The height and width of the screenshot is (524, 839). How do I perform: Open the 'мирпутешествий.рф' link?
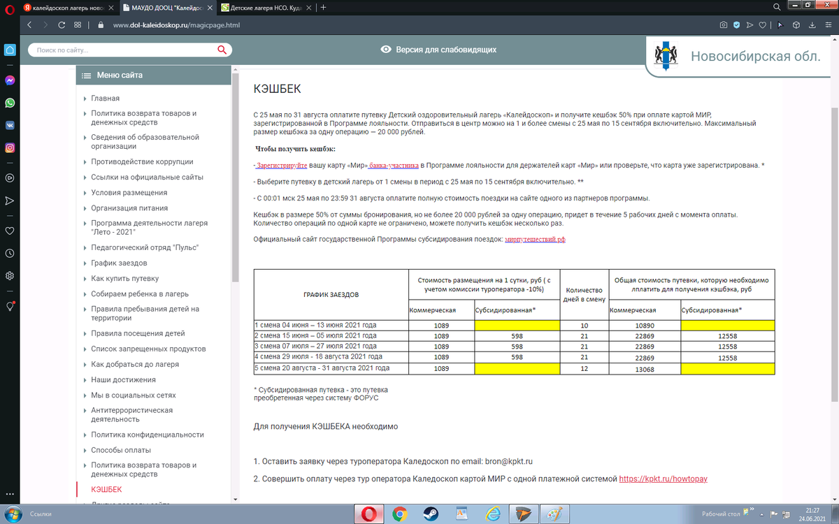(535, 240)
